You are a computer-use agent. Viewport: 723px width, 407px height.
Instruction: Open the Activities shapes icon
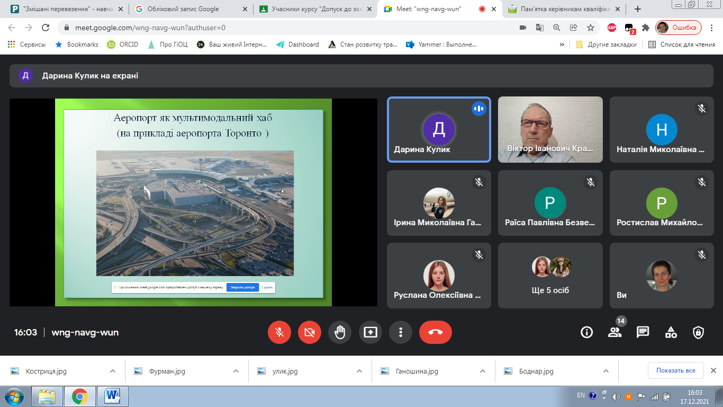pyautogui.click(x=671, y=332)
